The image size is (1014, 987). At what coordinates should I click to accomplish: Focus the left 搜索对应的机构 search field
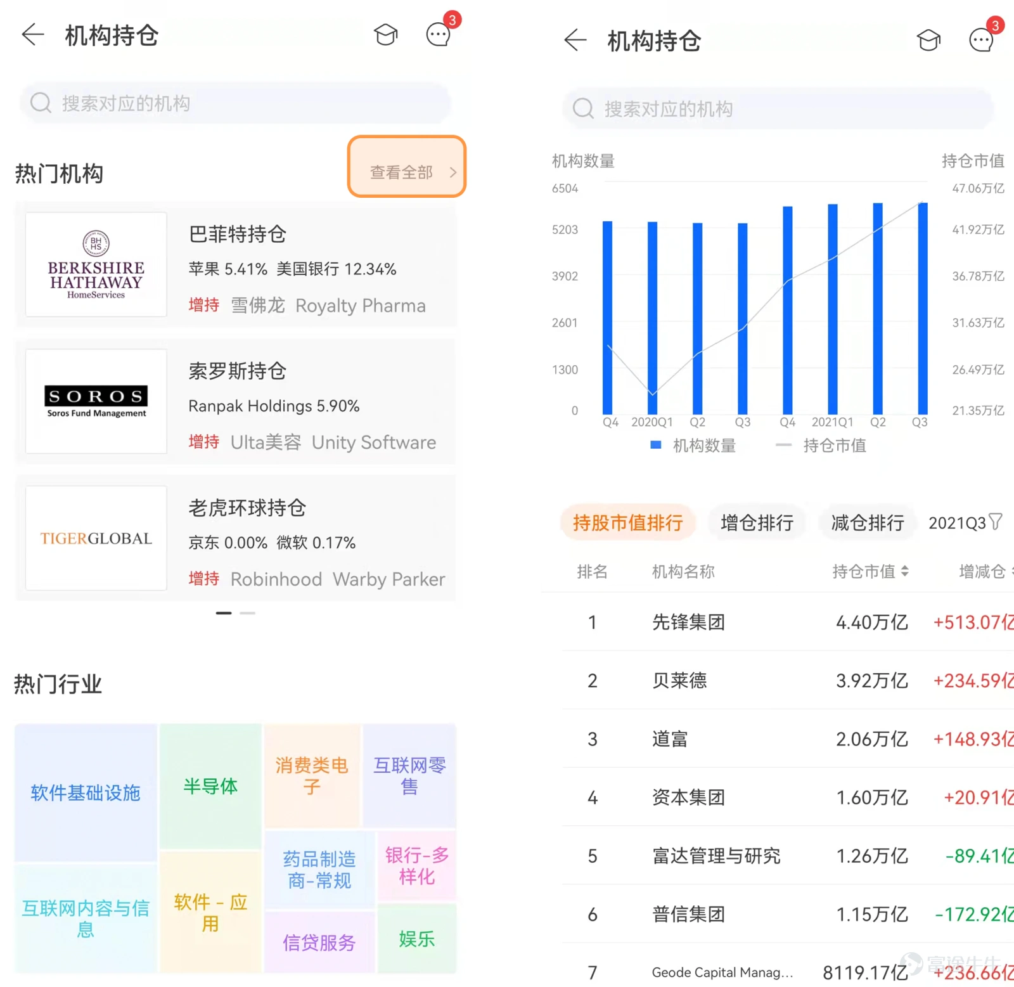235,103
